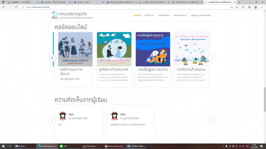Select the หน้าหลัก menu item
Screen dimensions: 266x149
tap(137, 15)
